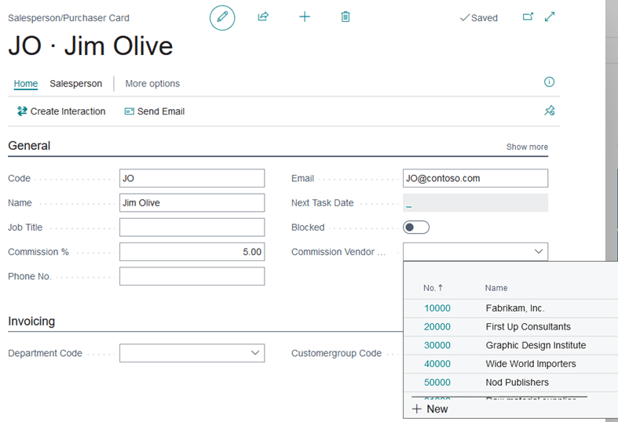Click the Create Interaction button
The width and height of the screenshot is (618, 422).
click(61, 111)
